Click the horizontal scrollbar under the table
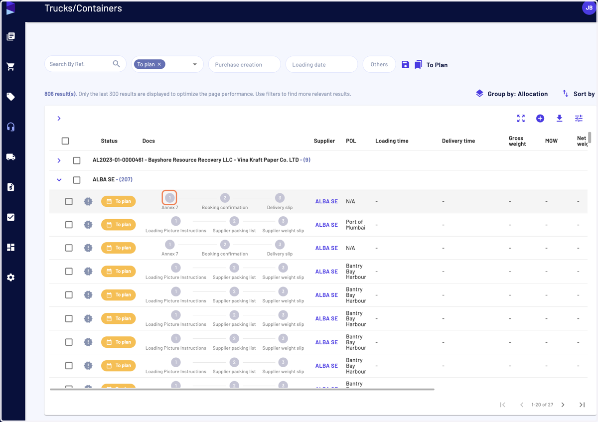 tap(242, 389)
